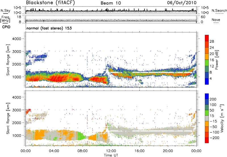Click the Slant Range label of velocity panel
227x157 pixels.
(x=8, y=118)
